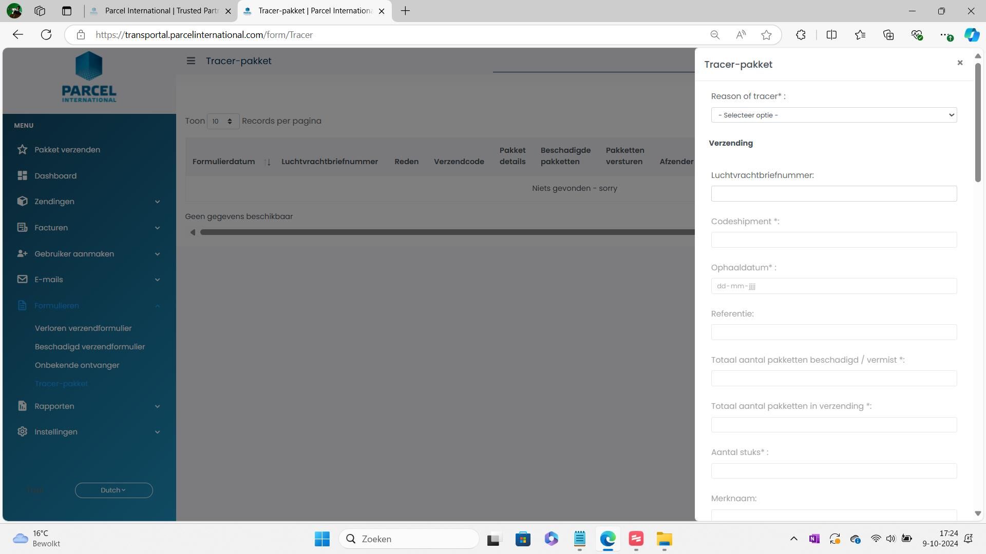Sort table by Formulierdatum column
The width and height of the screenshot is (986, 554).
coord(224,162)
